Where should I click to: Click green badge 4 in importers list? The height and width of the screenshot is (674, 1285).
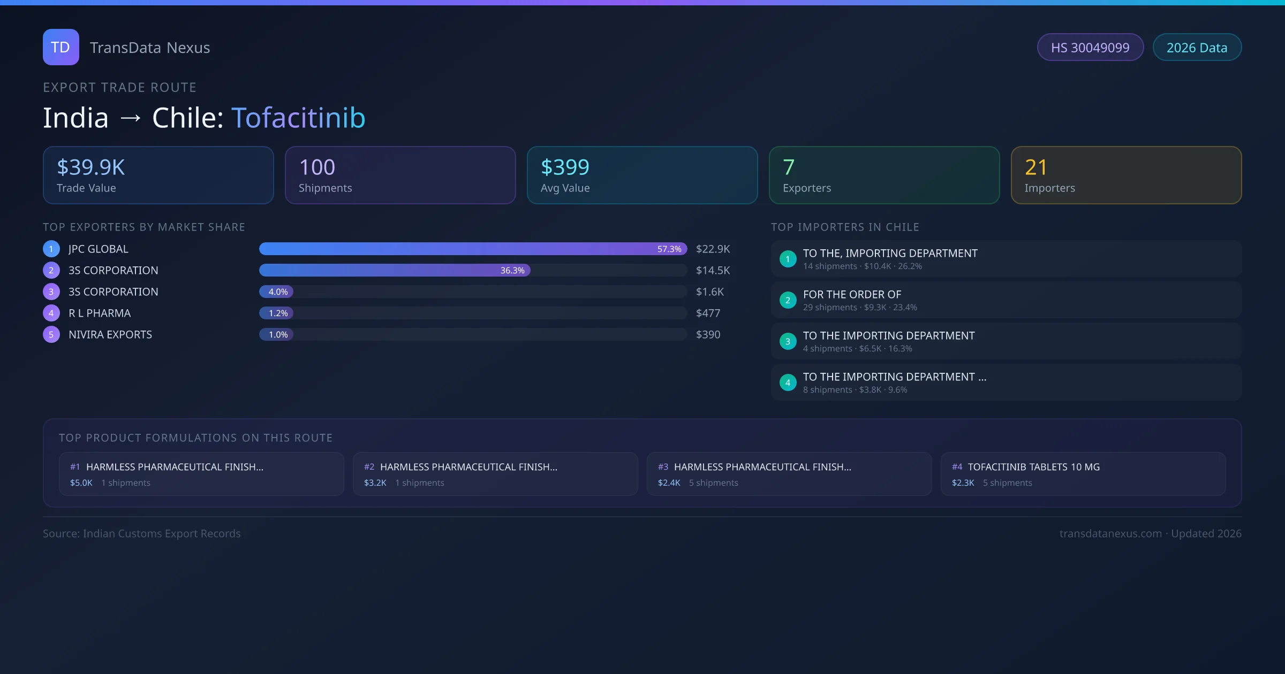coord(788,382)
